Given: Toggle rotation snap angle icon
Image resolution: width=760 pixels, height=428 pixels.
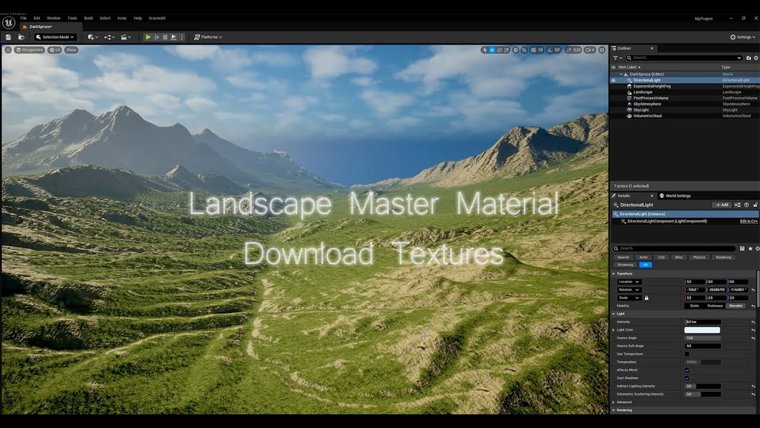Looking at the screenshot, I should [550, 50].
